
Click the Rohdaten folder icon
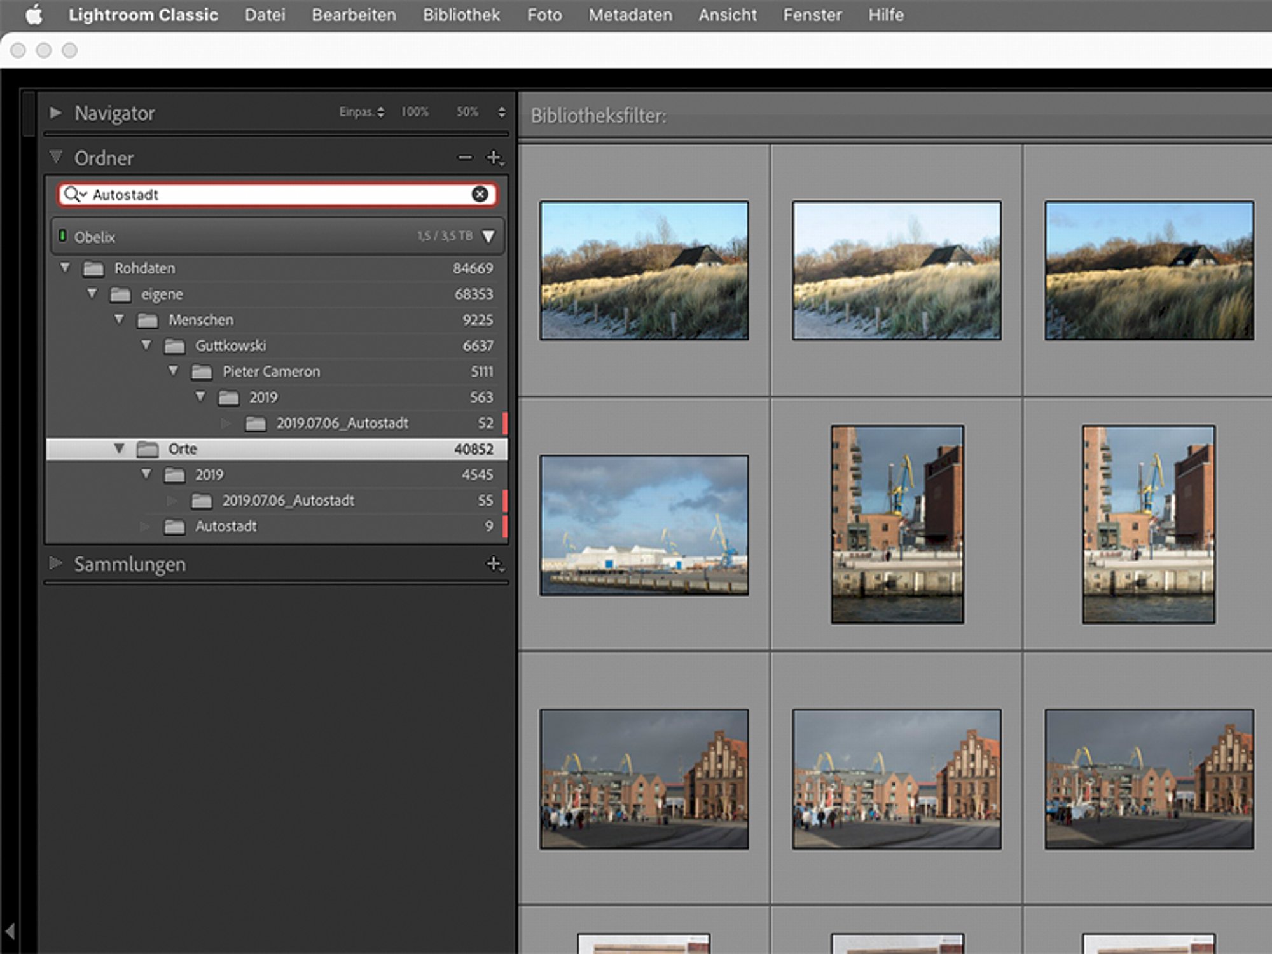(x=93, y=268)
